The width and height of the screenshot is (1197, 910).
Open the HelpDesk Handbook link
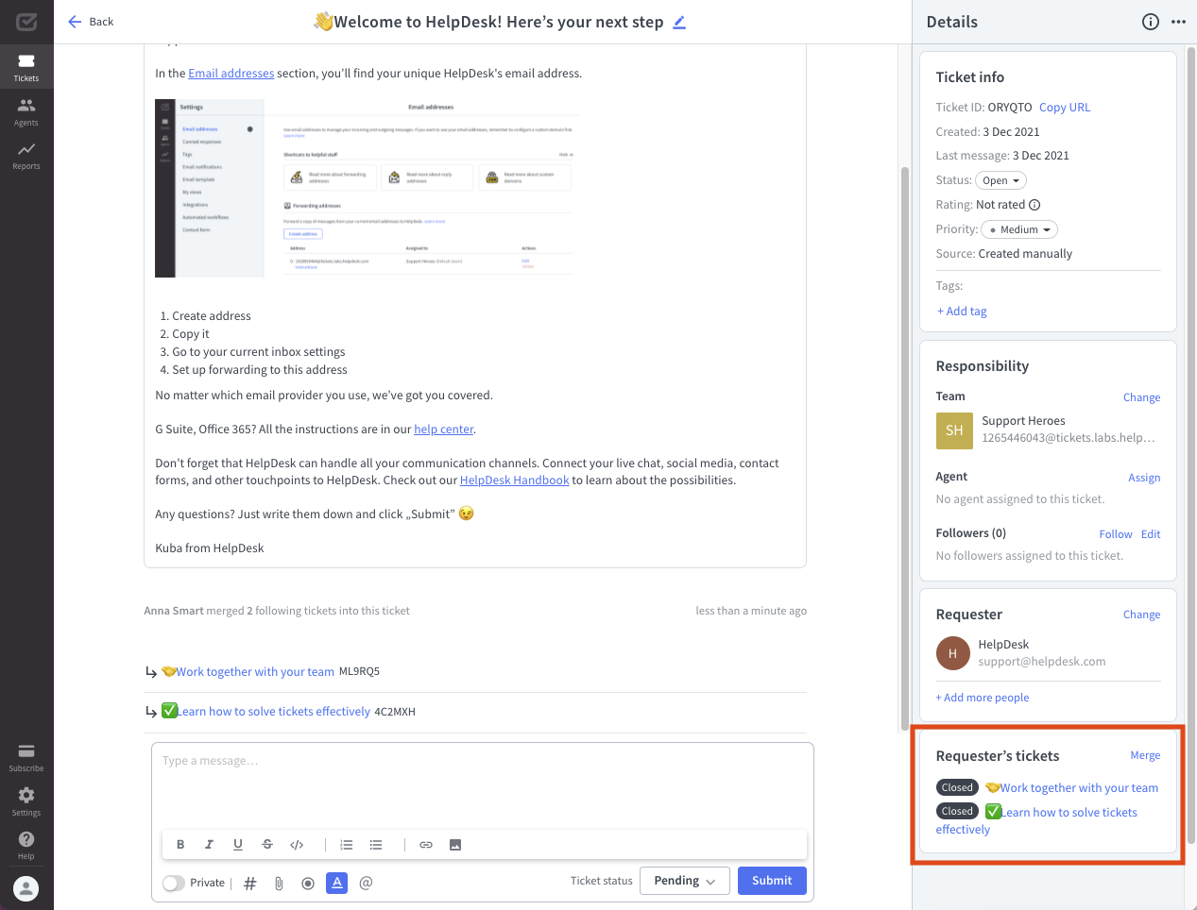coord(514,480)
